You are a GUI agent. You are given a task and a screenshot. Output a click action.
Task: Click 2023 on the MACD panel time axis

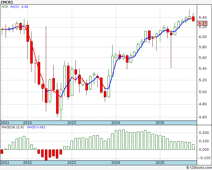point(72,163)
